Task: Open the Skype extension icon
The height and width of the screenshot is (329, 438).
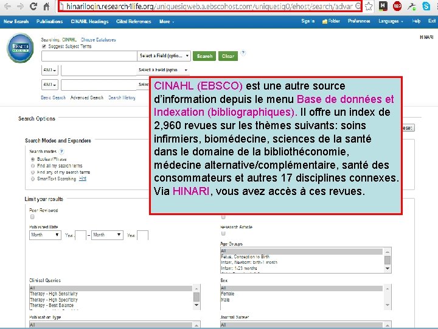Action: tap(426, 6)
